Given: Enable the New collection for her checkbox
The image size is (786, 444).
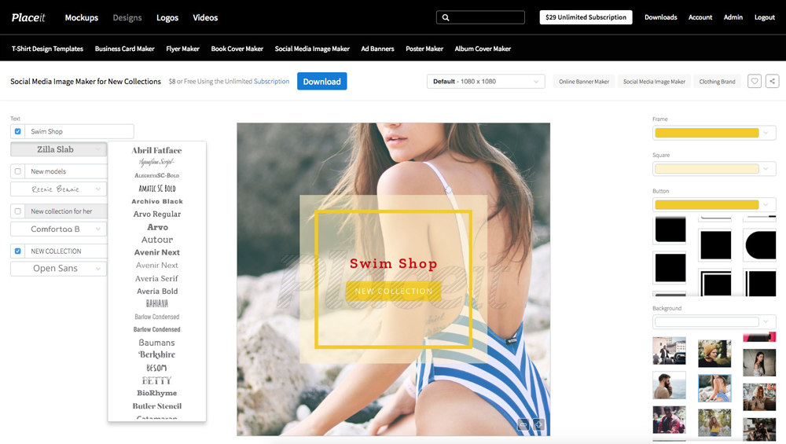Looking at the screenshot, I should (x=18, y=211).
